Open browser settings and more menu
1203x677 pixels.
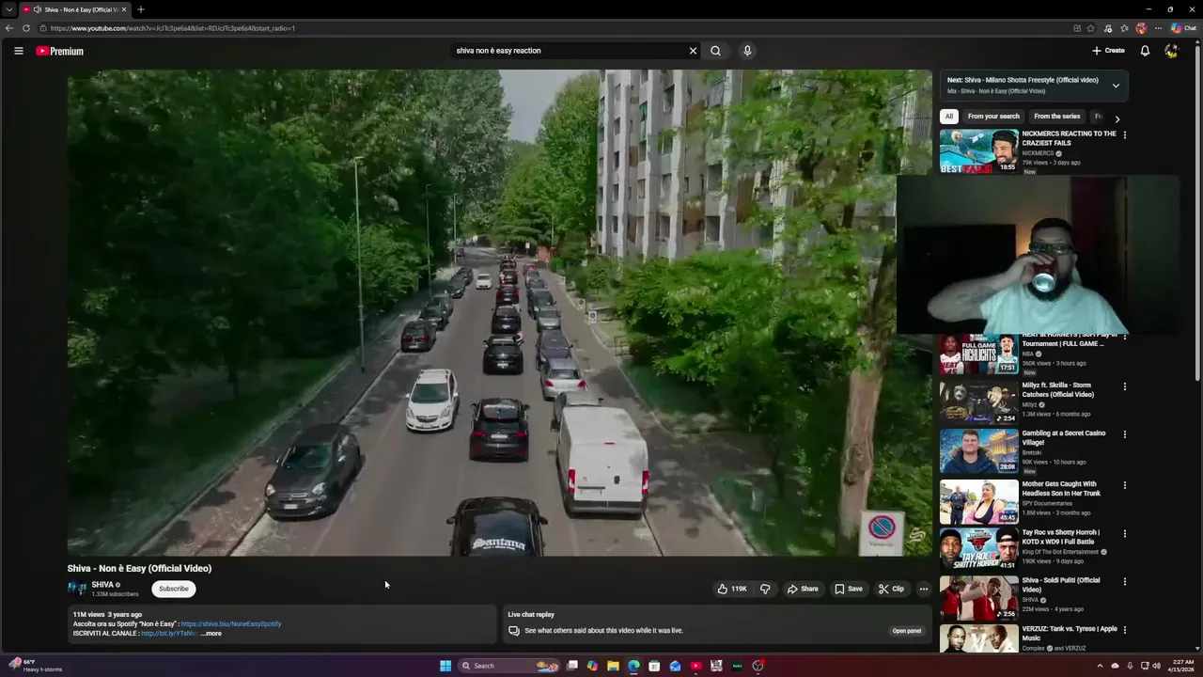click(x=1159, y=28)
